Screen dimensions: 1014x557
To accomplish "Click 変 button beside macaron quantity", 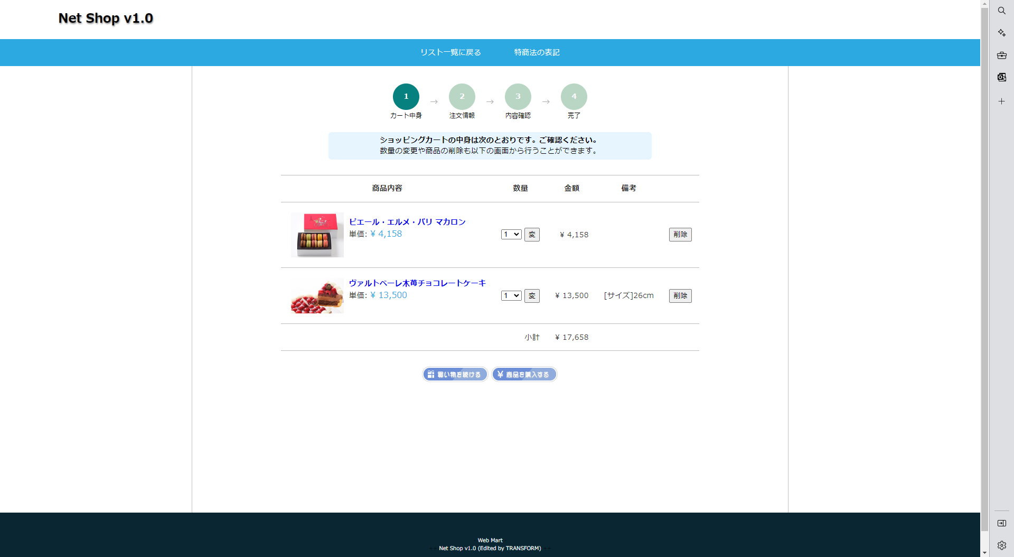I will click(x=532, y=235).
